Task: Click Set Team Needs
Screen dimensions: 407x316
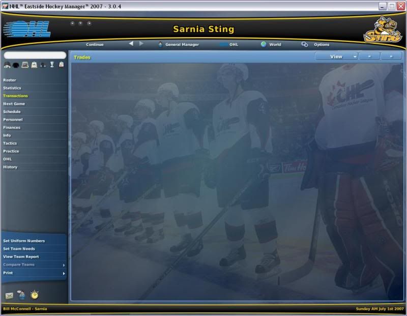Action: 19,249
